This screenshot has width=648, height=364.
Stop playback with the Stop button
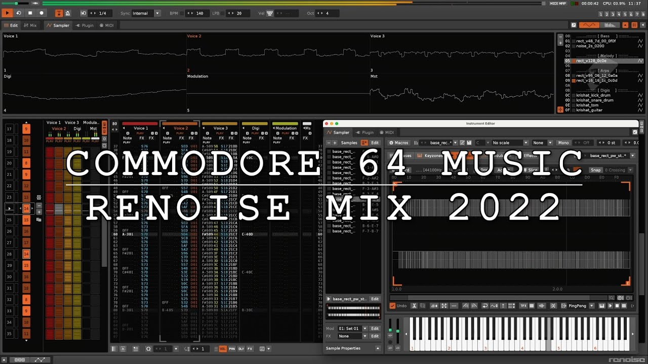click(x=30, y=13)
